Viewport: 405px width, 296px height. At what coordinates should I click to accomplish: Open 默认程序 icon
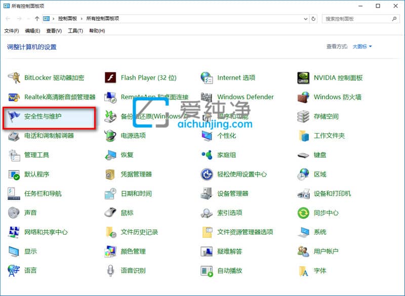14,175
